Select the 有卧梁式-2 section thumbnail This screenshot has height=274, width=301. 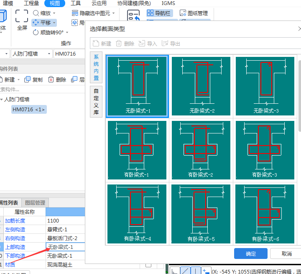201,150
